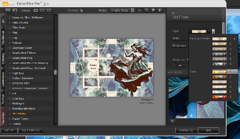The image size is (240, 139).
Task: Open the Modes dropdown menu
Action: click(132, 10)
